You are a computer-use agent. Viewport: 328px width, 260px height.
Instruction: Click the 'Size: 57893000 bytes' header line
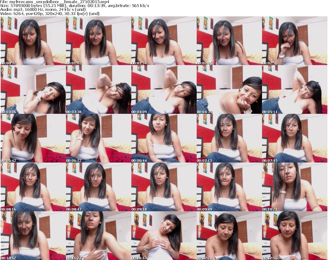pyautogui.click(x=74, y=6)
